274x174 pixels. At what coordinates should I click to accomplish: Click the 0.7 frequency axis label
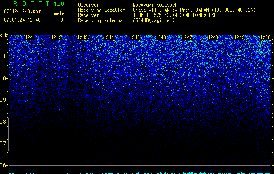[3, 144]
